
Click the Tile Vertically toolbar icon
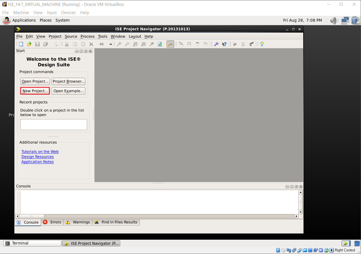[197, 44]
